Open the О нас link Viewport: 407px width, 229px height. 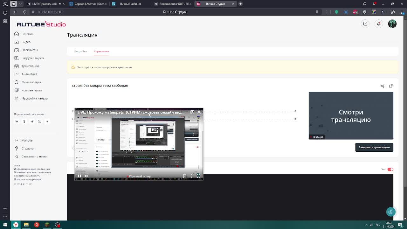tap(17, 166)
